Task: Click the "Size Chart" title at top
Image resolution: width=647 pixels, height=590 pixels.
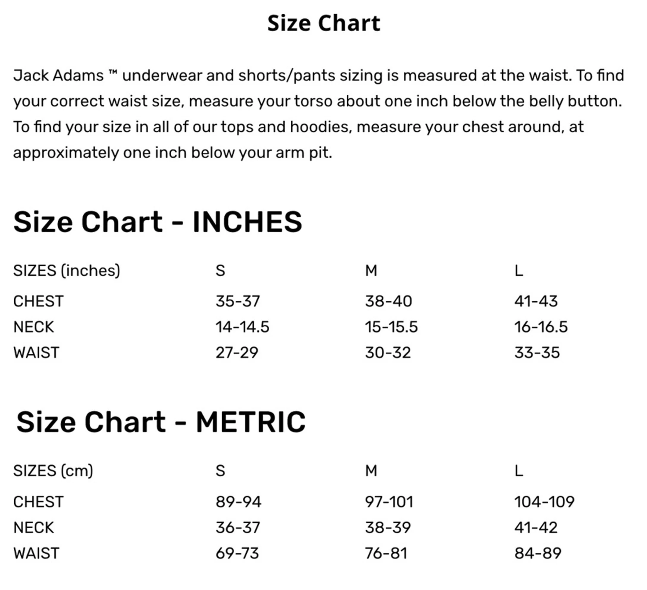Action: click(323, 23)
